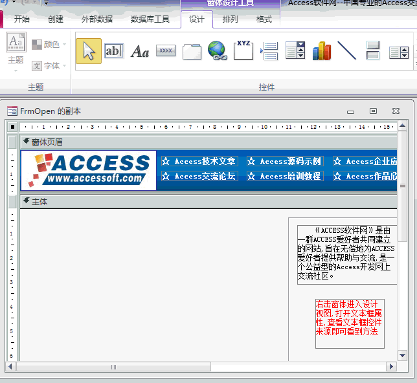Minimize the FrmOpen 的副本 window
This screenshot has height=383, width=417.
pos(350,112)
